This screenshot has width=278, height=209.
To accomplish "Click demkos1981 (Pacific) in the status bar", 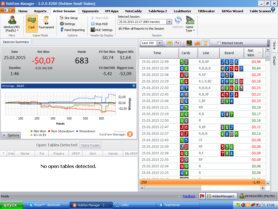I will (x=257, y=196).
